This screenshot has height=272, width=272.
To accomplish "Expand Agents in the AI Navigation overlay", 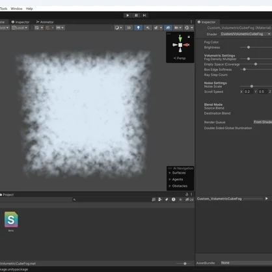I will pyautogui.click(x=176, y=180).
